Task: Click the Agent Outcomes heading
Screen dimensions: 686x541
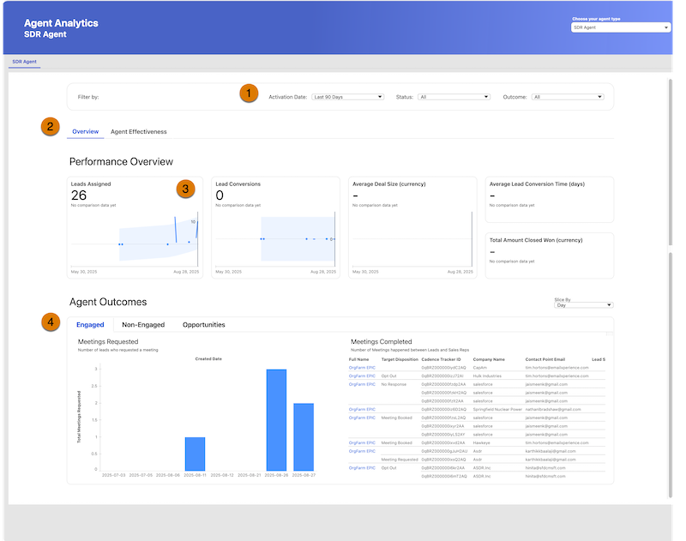Action: tap(108, 302)
